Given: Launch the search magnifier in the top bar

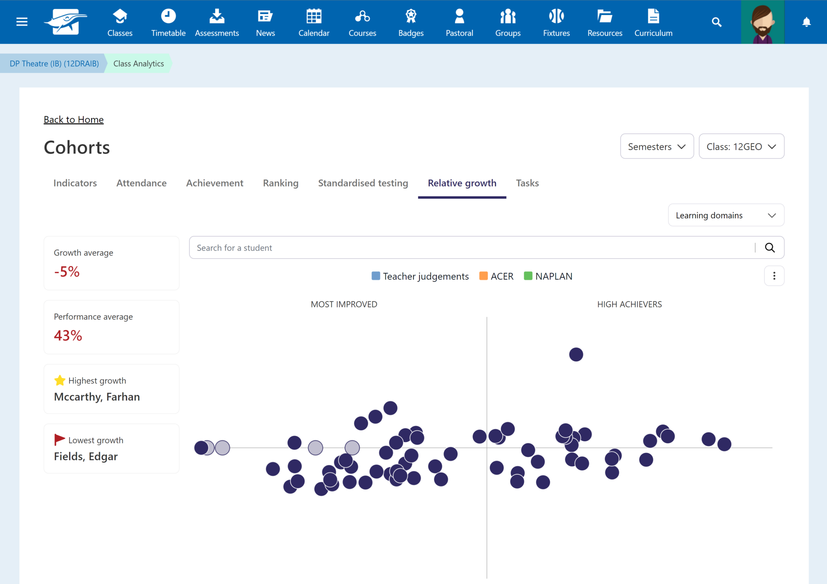Looking at the screenshot, I should (x=717, y=22).
